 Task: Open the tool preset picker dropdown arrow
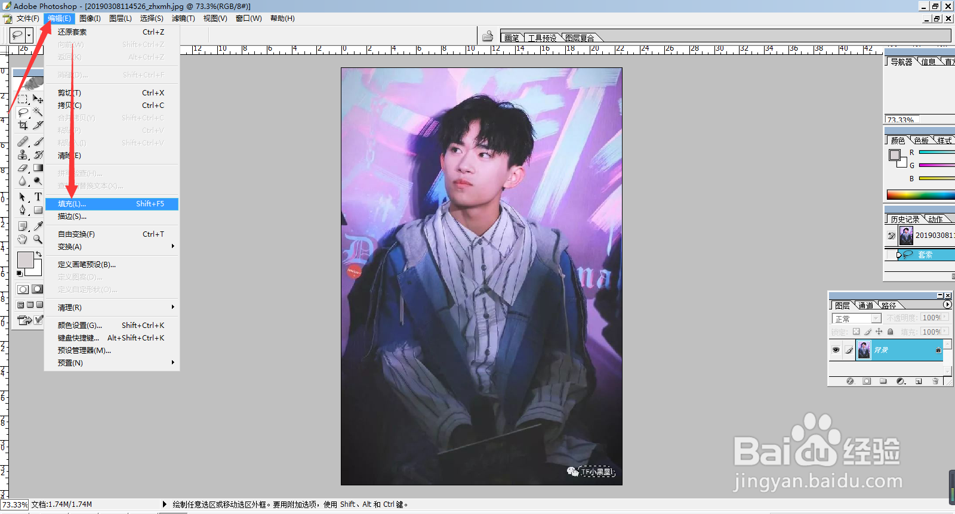tap(29, 35)
